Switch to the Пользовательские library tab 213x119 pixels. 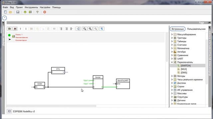click(196, 29)
